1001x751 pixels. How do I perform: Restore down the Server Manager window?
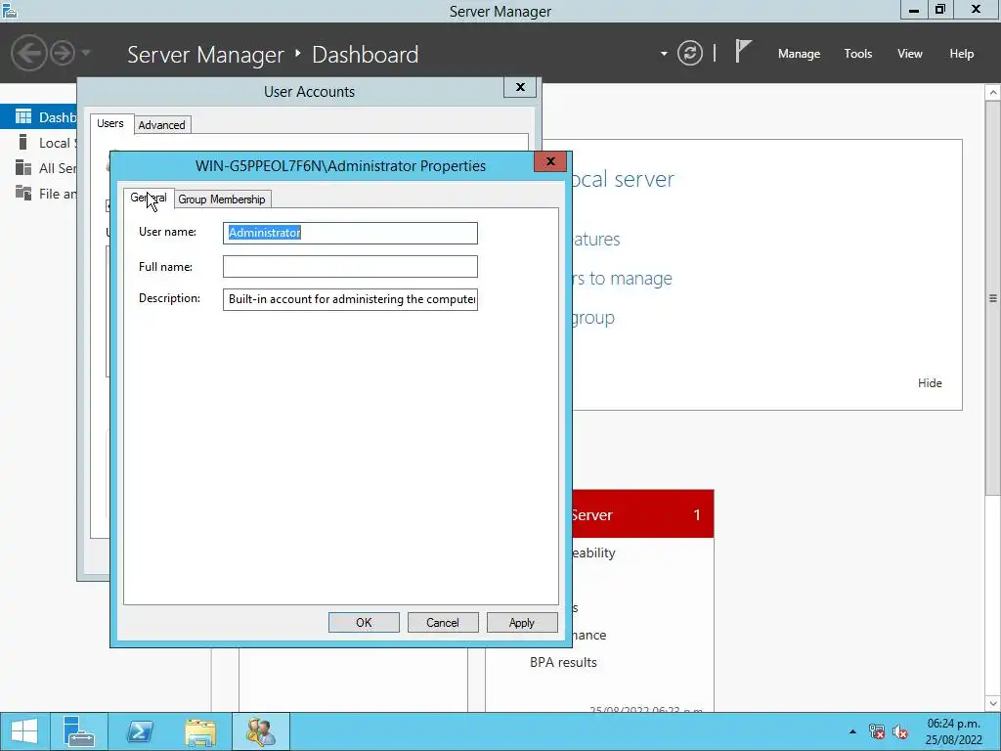coord(939,10)
